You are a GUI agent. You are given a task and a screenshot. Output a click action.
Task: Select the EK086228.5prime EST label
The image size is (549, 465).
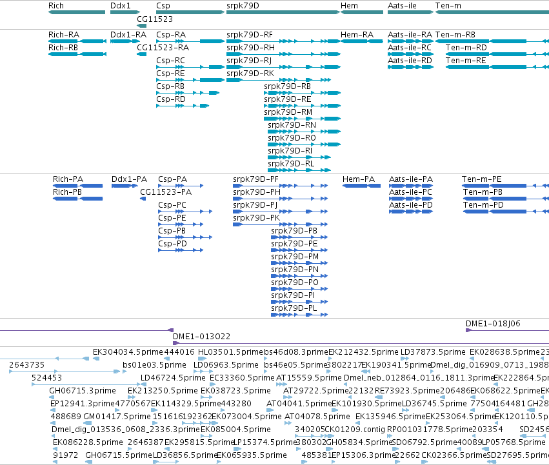[x=88, y=442]
